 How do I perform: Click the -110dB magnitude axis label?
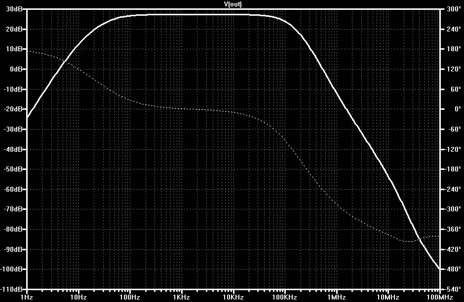[11, 289]
